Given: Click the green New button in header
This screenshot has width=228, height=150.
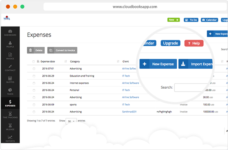Looking at the screenshot, I should pyautogui.click(x=174, y=20).
